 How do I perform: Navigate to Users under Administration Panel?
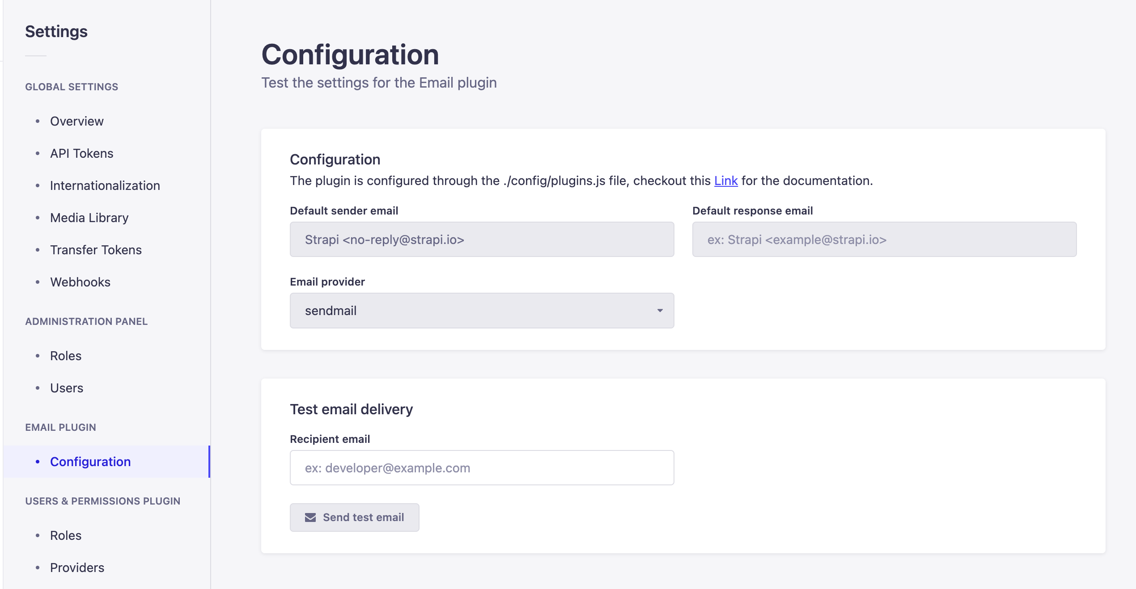click(66, 388)
